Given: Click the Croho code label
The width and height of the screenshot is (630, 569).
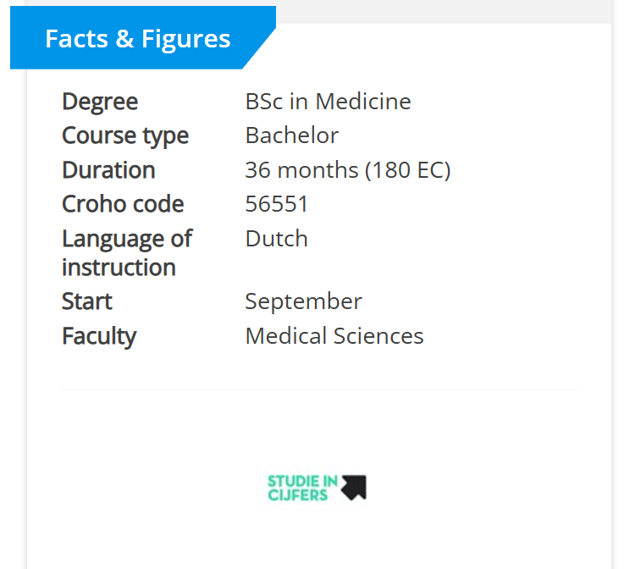Looking at the screenshot, I should point(123,204).
